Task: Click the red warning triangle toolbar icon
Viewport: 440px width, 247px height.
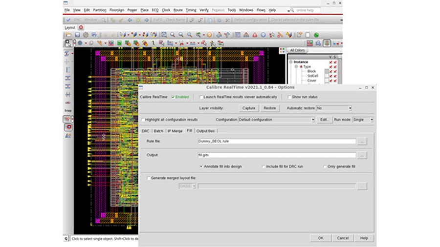Action: [255, 35]
